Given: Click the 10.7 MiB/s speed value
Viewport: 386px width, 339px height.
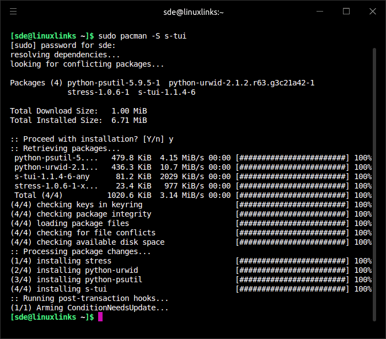Looking at the screenshot, I should tap(182, 167).
